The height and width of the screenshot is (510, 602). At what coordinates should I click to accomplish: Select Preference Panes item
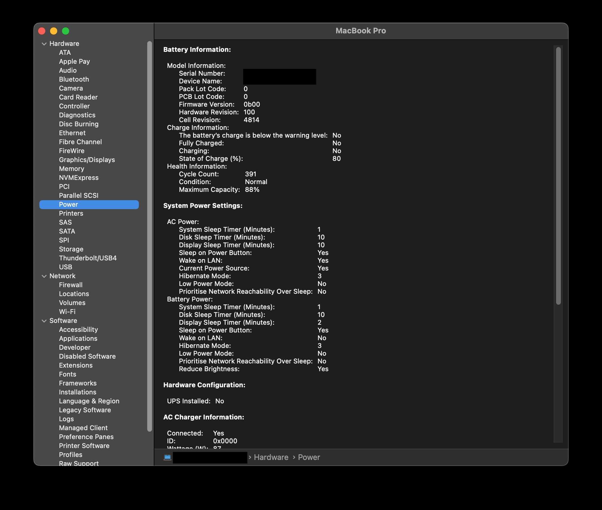tap(86, 437)
